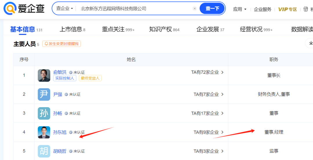313x160 pixels.
Task: Click the 尹 avatar tile
Action: pos(44,94)
